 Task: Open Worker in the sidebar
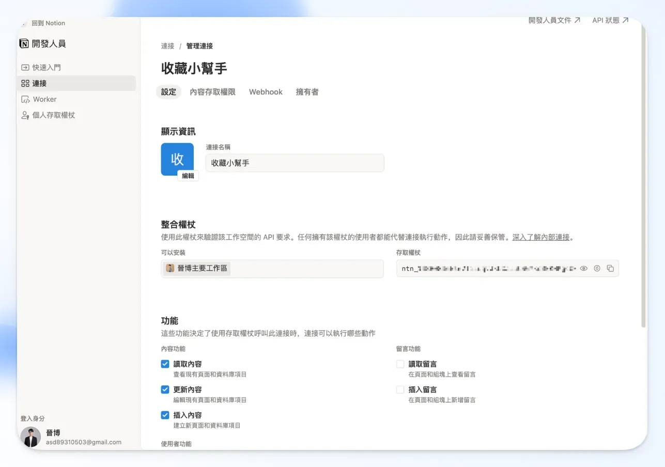pos(76,99)
